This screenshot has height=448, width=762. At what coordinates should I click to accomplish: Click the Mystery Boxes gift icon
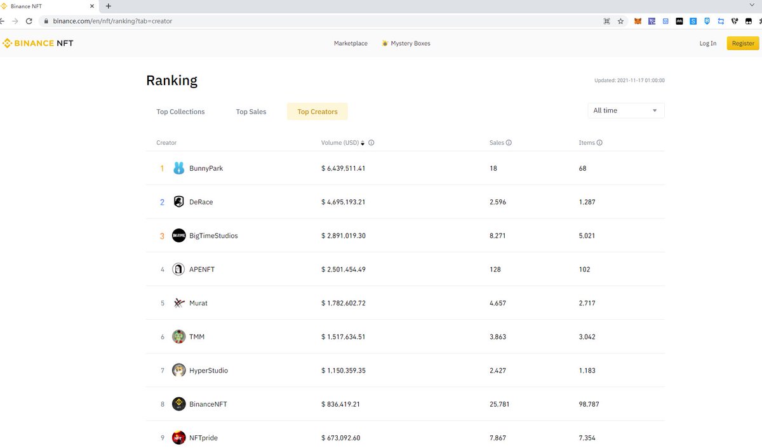385,43
